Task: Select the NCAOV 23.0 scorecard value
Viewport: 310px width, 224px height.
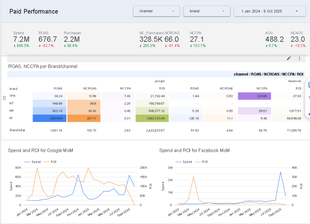Action: tap(298, 39)
